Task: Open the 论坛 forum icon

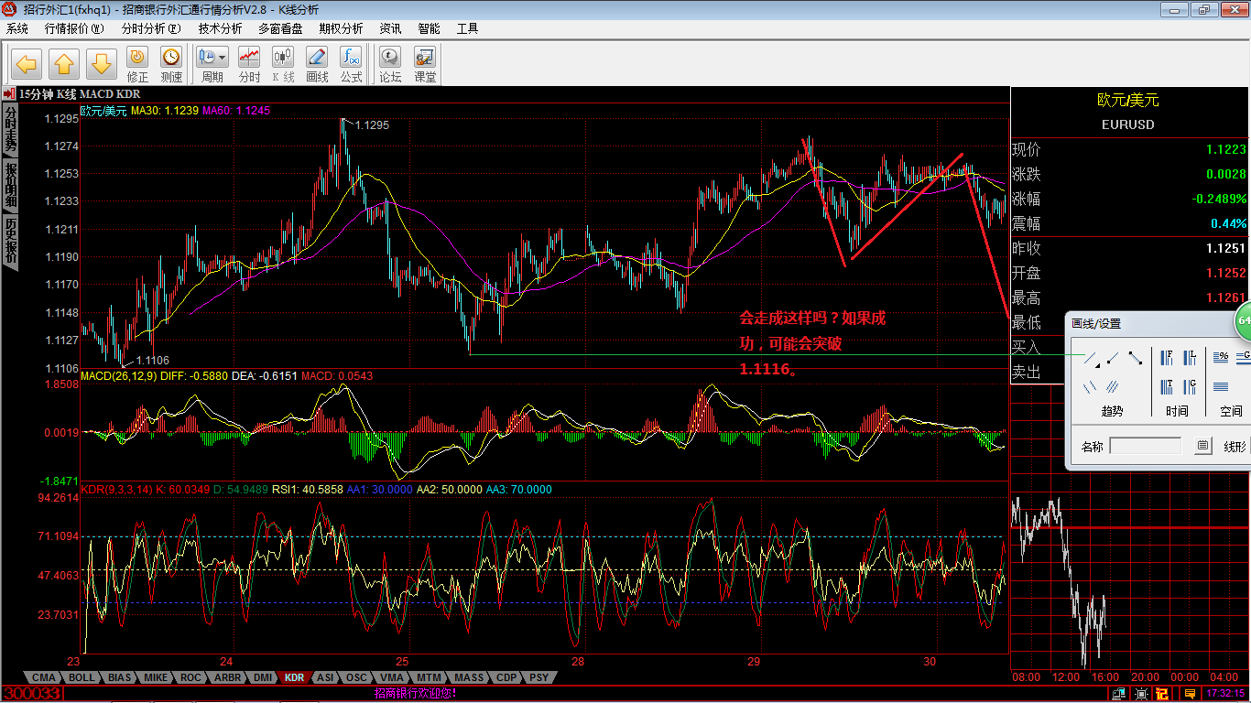Action: [x=390, y=64]
